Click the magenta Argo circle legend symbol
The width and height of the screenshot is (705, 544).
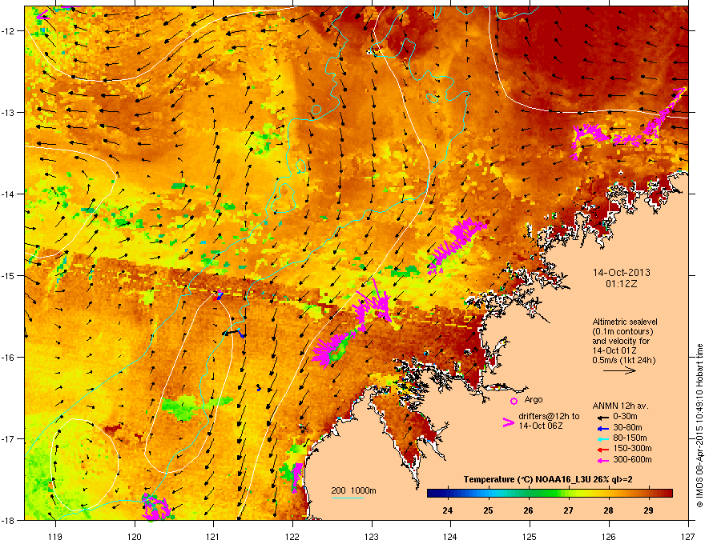pos(514,401)
